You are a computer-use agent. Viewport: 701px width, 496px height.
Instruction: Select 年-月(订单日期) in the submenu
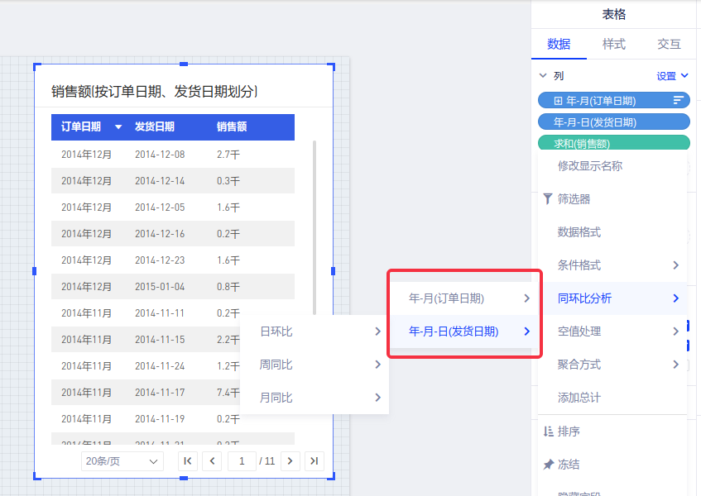(463, 298)
